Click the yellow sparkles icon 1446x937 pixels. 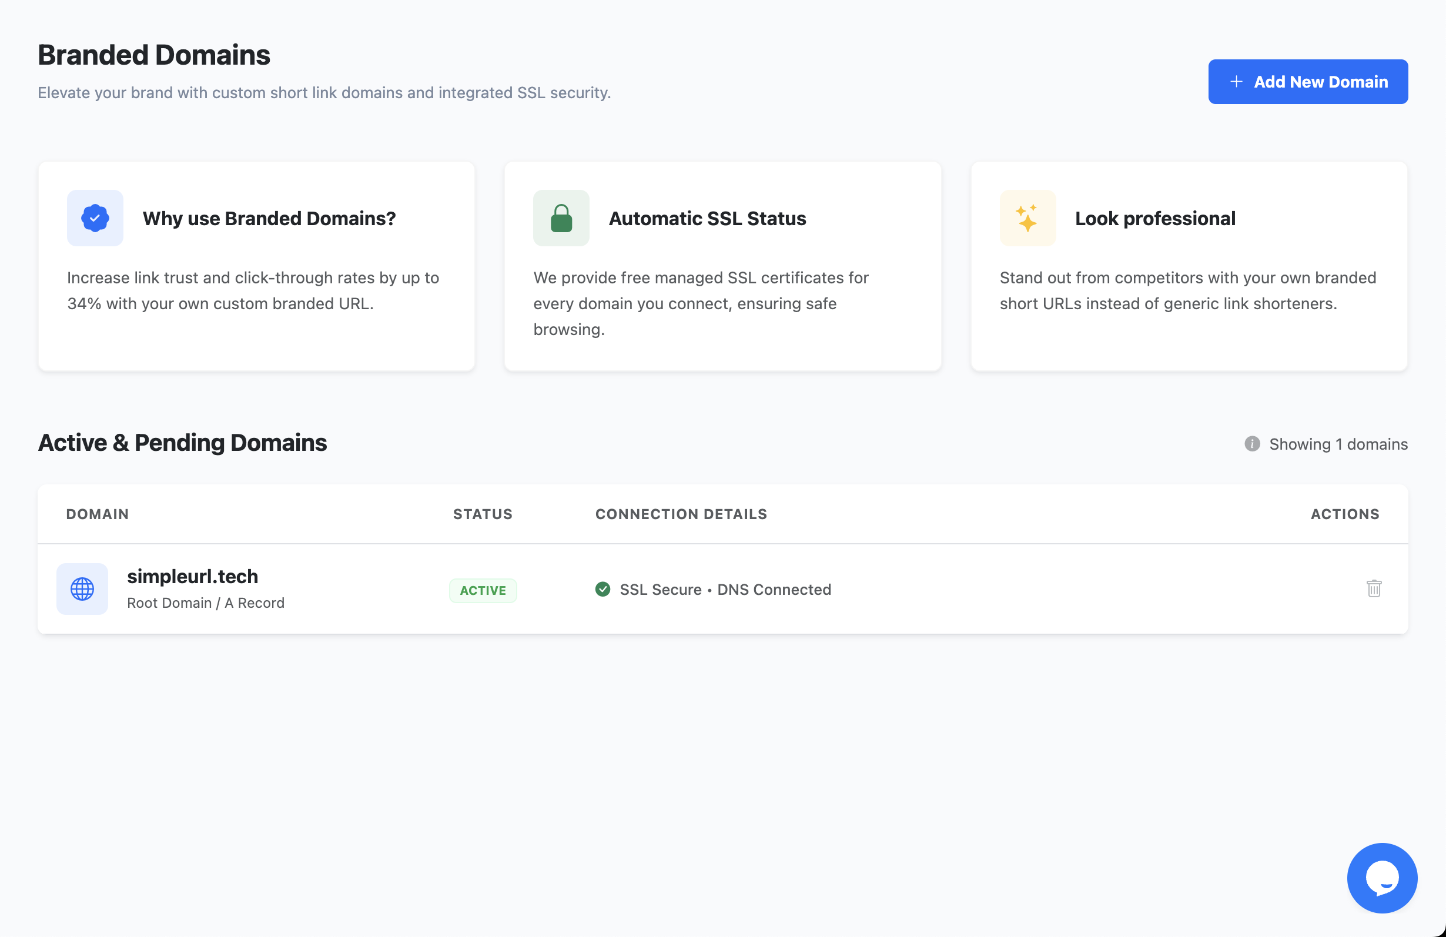pyautogui.click(x=1027, y=218)
